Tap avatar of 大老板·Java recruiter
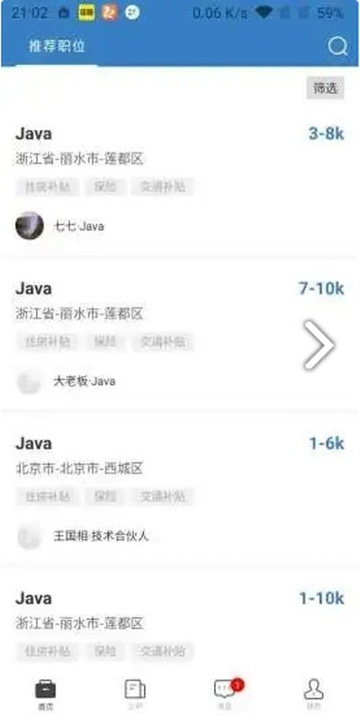The width and height of the screenshot is (360, 719). pos(30,381)
